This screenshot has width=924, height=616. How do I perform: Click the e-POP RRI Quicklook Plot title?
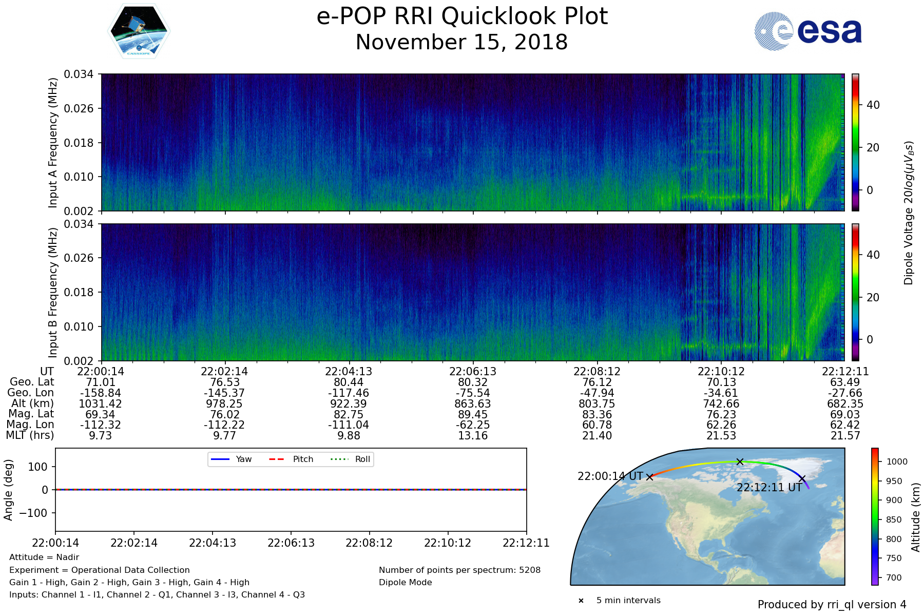tap(462, 16)
